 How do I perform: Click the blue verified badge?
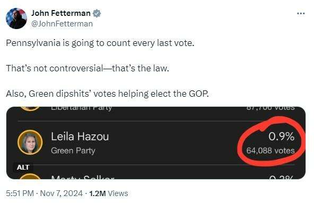tap(97, 13)
